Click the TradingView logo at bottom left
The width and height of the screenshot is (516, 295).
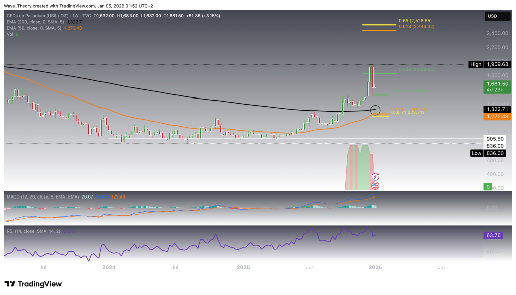coord(33,284)
